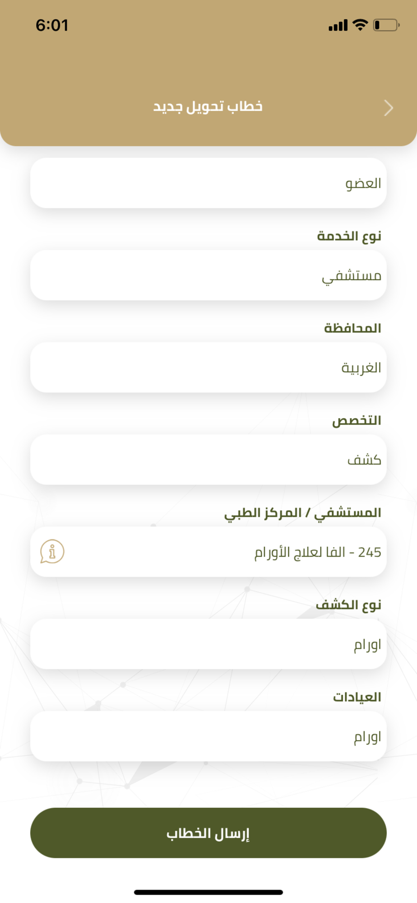Open governorate dropdown showing الغربية

tap(208, 367)
